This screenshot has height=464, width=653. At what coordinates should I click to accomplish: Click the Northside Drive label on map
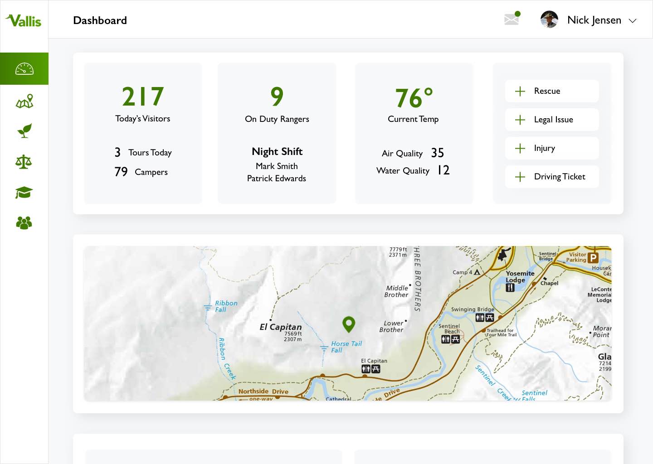pos(263,391)
